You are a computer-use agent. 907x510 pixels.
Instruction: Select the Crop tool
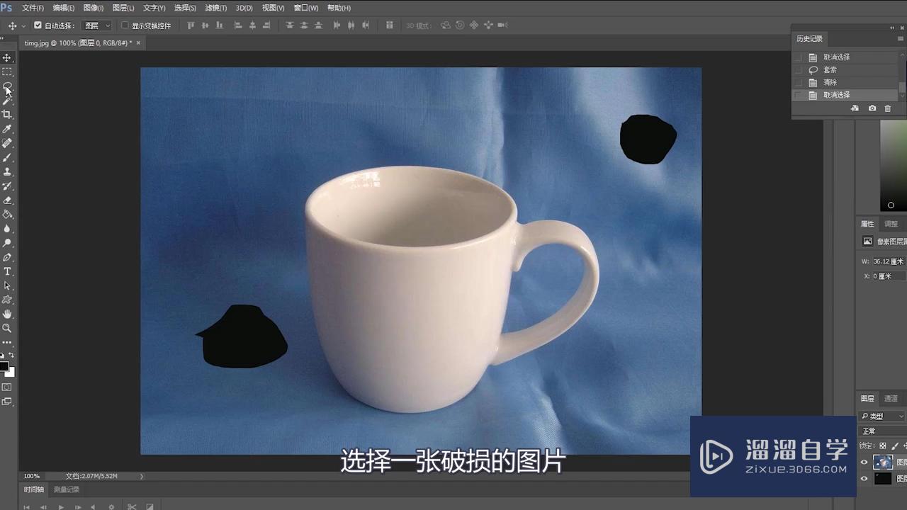(7, 115)
